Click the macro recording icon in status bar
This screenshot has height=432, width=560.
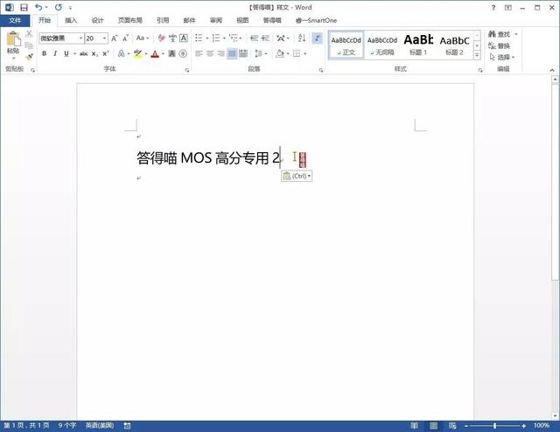click(x=127, y=426)
